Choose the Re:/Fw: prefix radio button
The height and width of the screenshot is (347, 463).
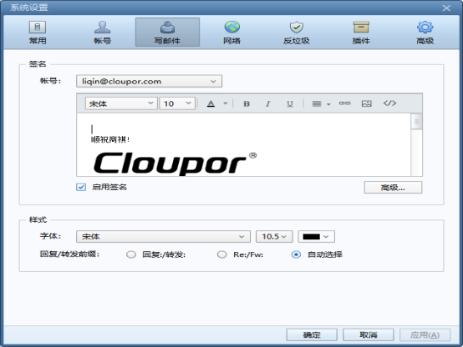(x=222, y=254)
